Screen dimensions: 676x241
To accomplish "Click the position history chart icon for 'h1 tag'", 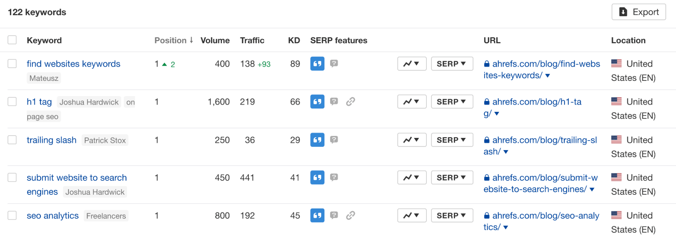I will coord(411,101).
